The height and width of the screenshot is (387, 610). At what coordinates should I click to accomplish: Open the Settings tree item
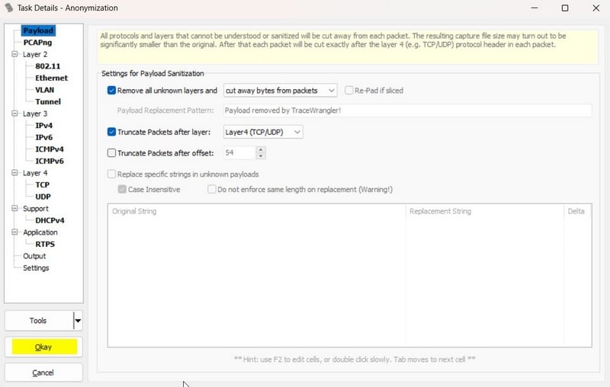pos(36,268)
